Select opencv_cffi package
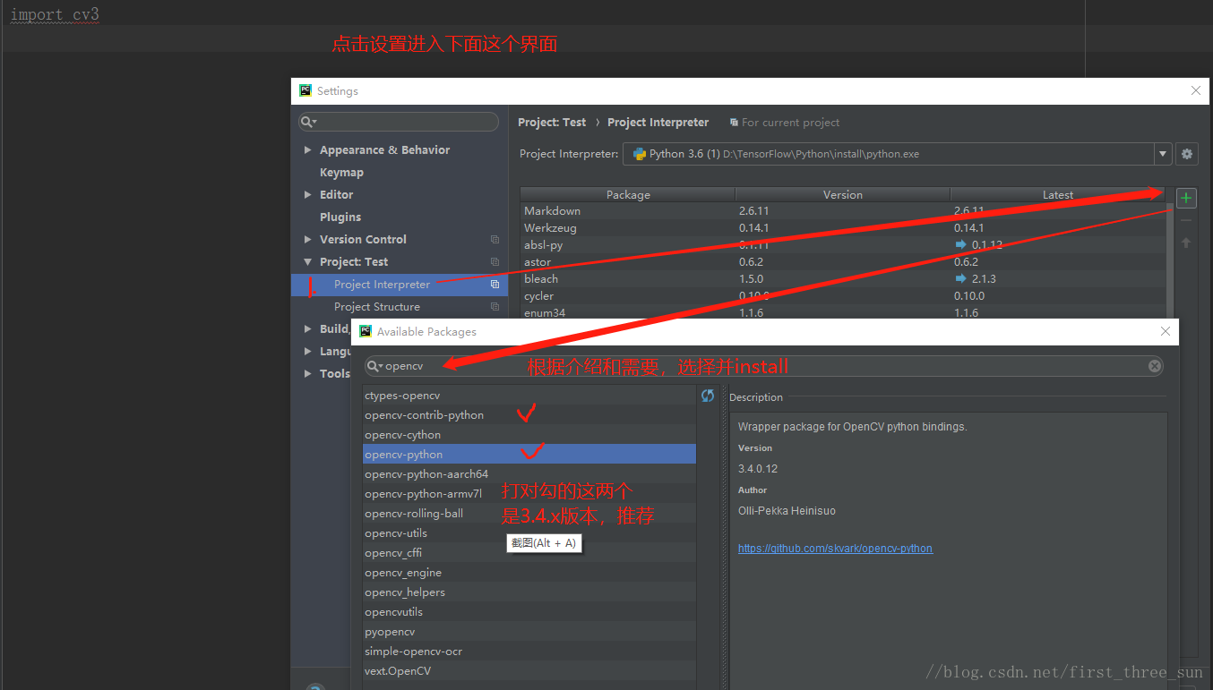 coord(529,553)
